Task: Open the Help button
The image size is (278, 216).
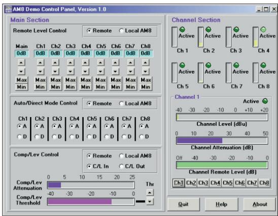Action: (221, 204)
